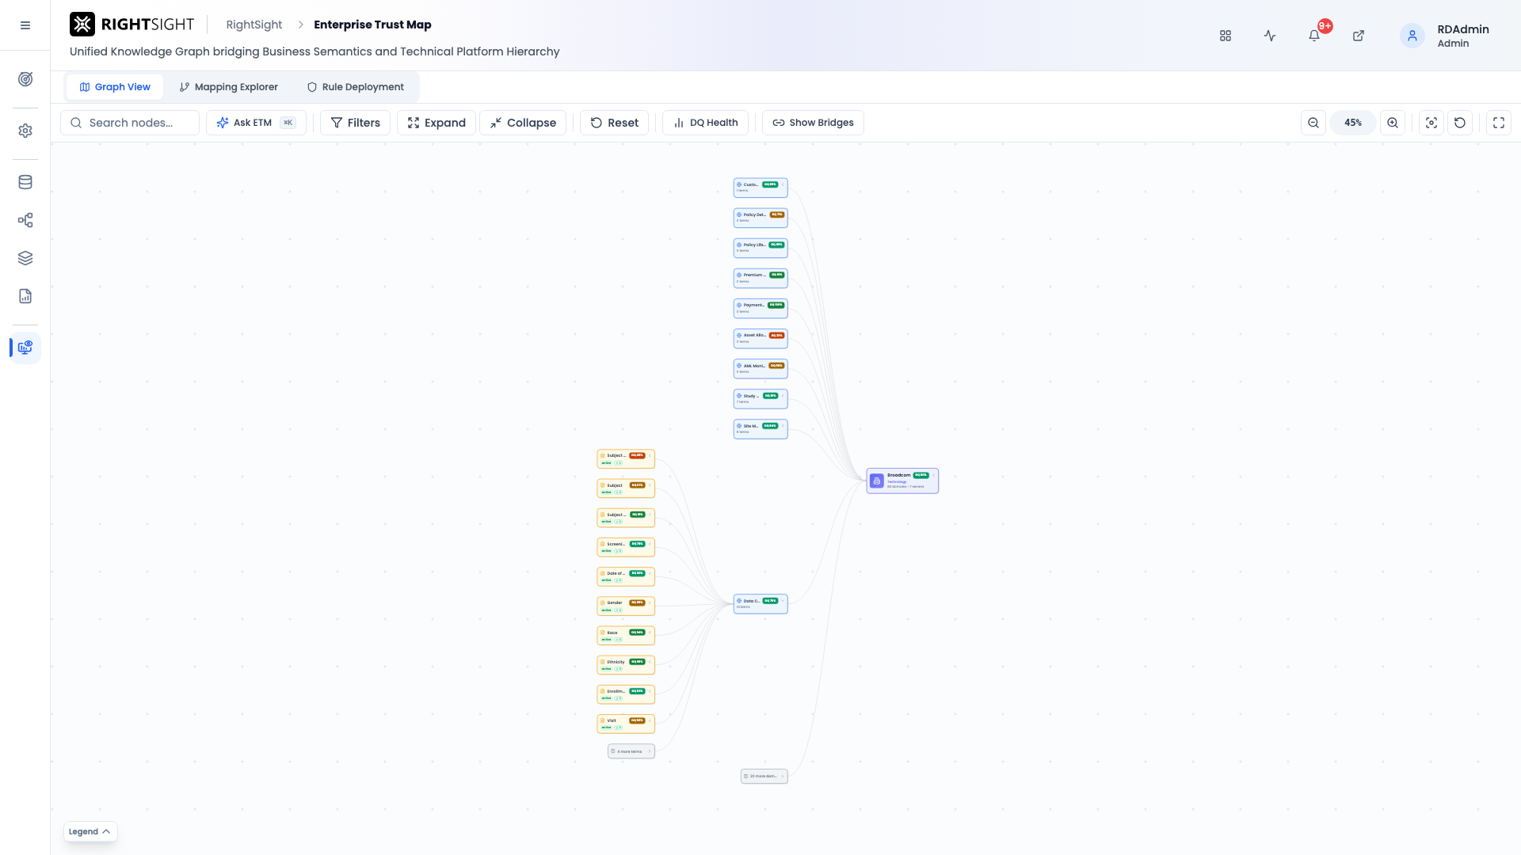Viewport: 1521px width, 855px height.
Task: Open the Filters button
Action: (355, 123)
